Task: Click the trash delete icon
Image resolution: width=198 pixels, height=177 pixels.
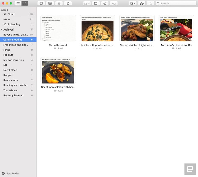Action: tap(59, 3)
